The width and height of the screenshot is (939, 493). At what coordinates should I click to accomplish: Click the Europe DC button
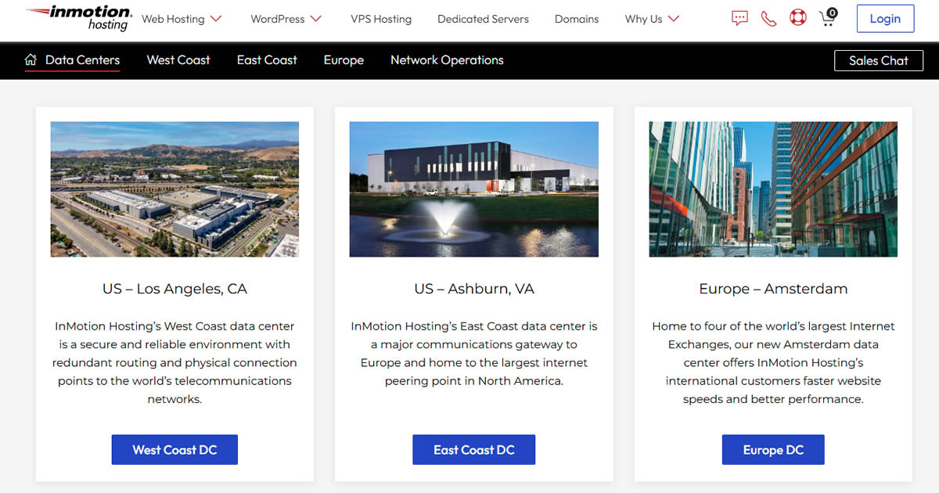773,450
